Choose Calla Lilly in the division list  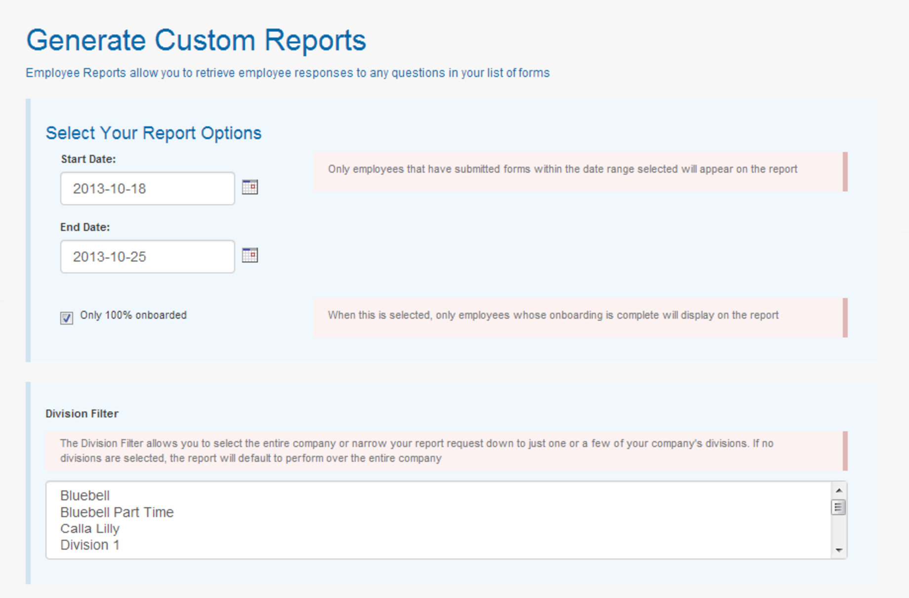pyautogui.click(x=89, y=528)
